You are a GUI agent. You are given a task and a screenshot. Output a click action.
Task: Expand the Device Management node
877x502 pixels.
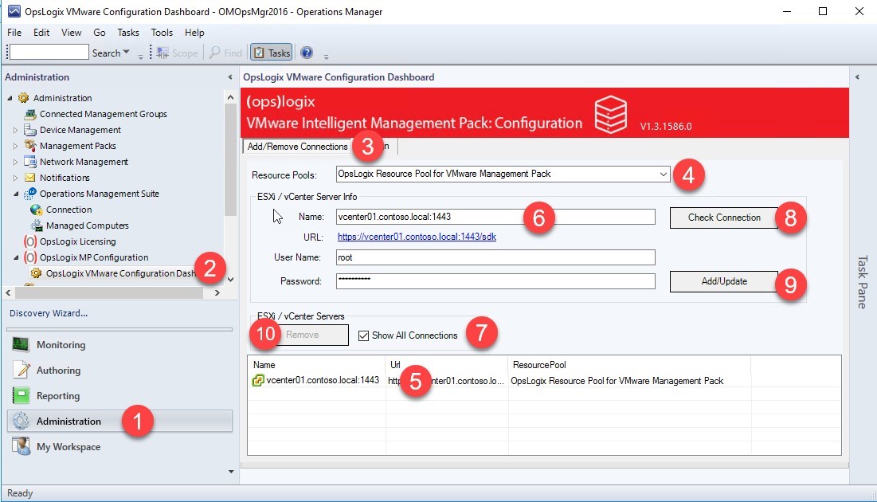tap(15, 130)
